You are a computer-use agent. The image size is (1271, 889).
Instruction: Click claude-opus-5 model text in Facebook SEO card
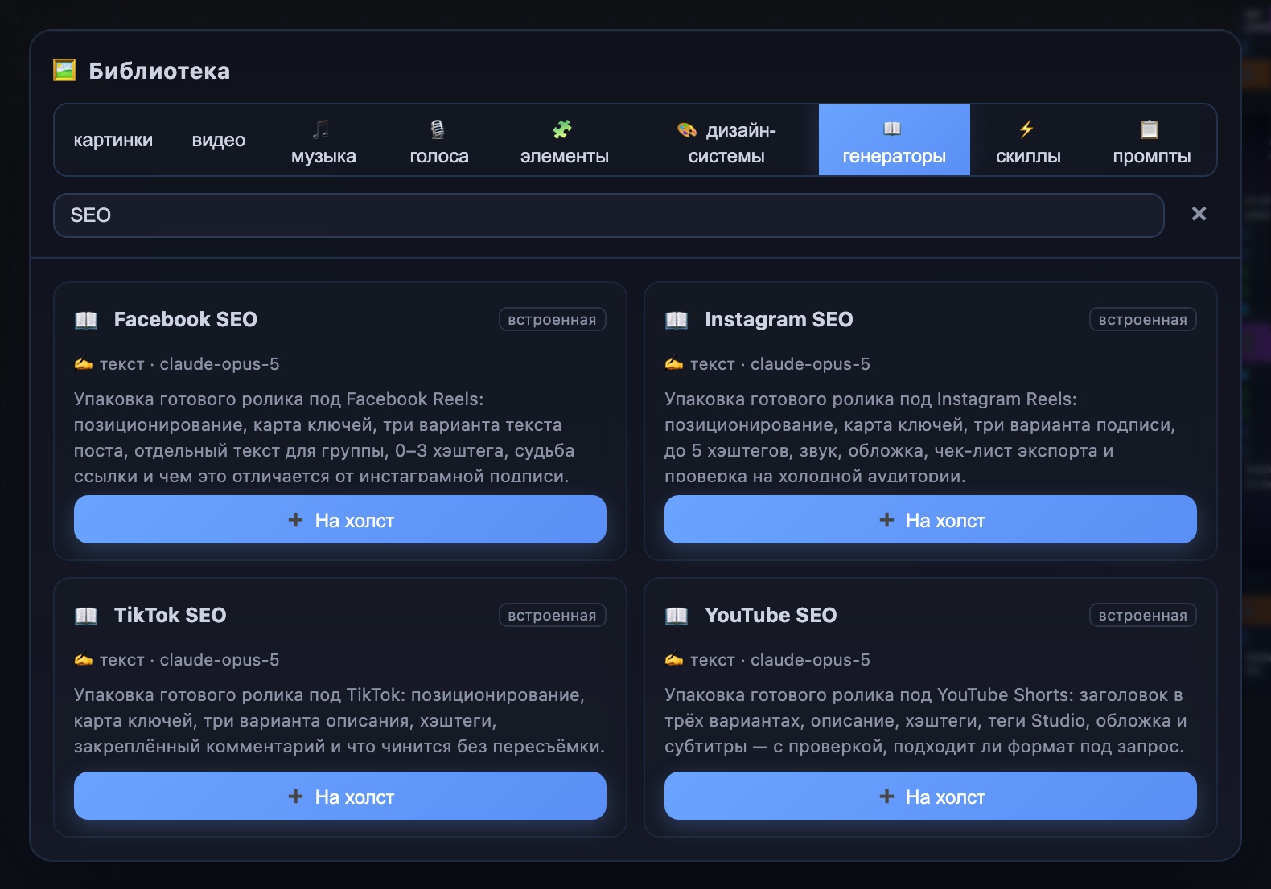click(220, 364)
